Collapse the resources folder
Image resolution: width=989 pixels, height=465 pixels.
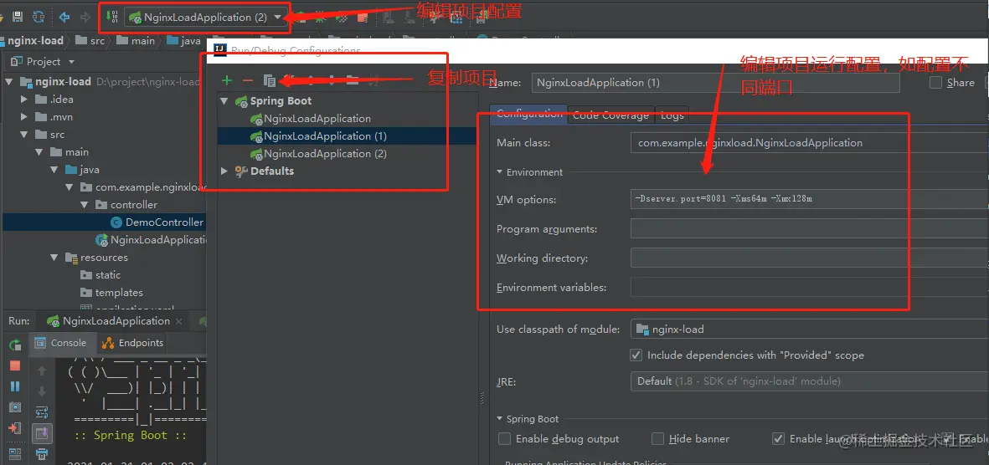[54, 258]
